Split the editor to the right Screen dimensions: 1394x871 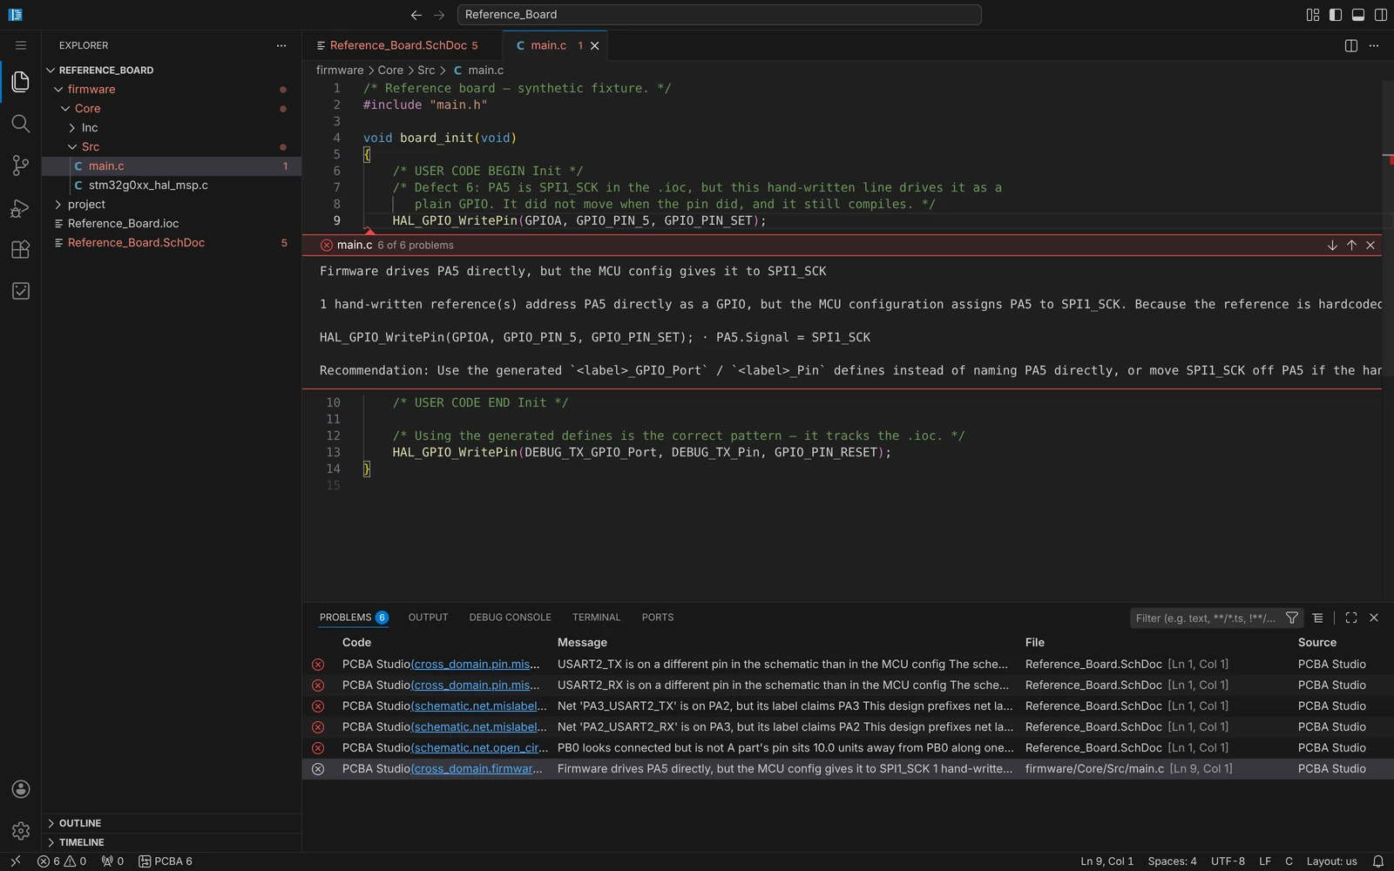click(x=1351, y=45)
